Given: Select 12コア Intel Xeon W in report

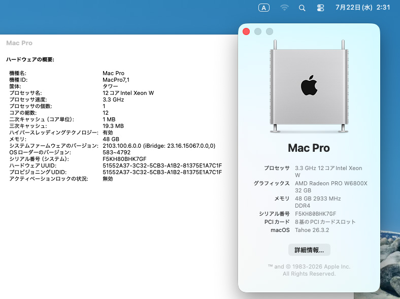Looking at the screenshot, I should point(128,93).
